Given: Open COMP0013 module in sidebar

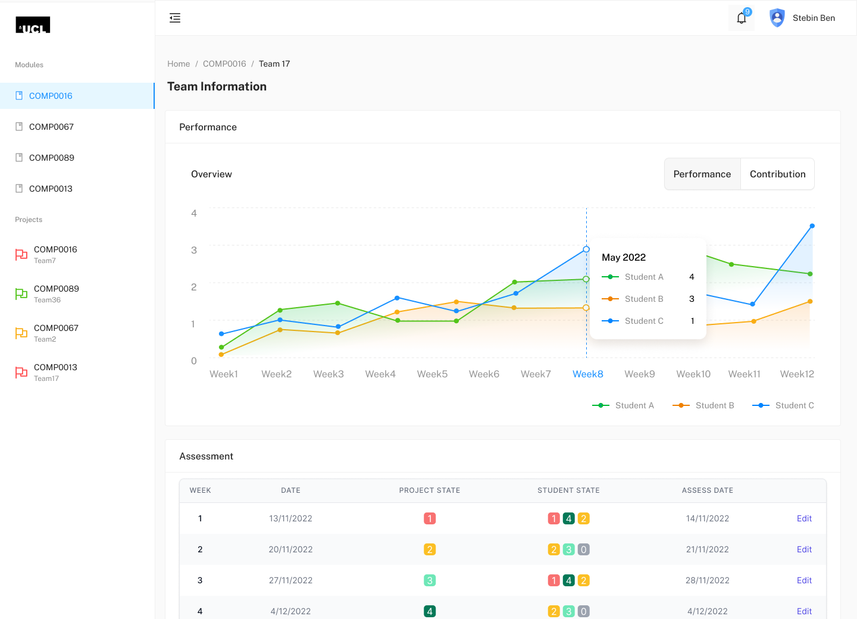Looking at the screenshot, I should tap(77, 189).
